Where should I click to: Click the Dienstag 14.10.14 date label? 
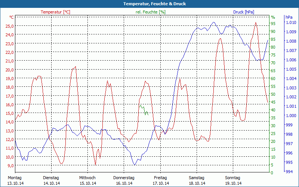(x=51, y=180)
